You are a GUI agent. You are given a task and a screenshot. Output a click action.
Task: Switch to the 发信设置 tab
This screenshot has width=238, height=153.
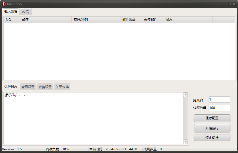pyautogui.click(x=45, y=87)
